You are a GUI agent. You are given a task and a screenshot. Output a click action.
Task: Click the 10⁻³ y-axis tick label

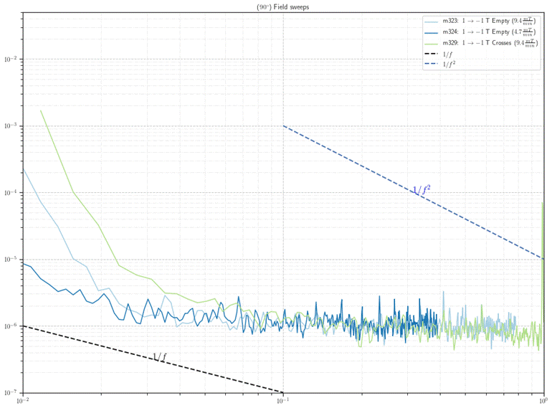tap(11, 126)
